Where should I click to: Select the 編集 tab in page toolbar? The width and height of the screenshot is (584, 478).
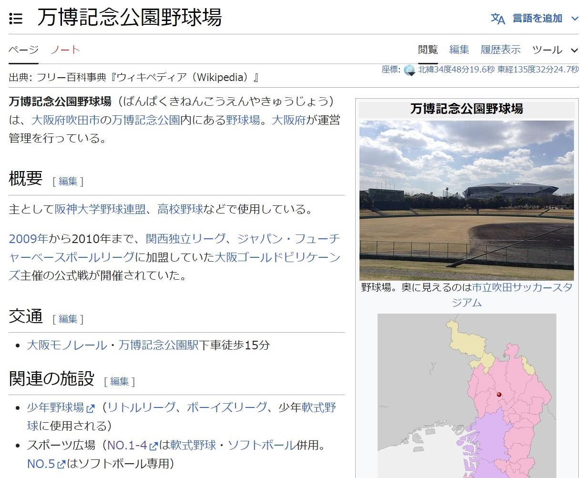click(x=459, y=50)
